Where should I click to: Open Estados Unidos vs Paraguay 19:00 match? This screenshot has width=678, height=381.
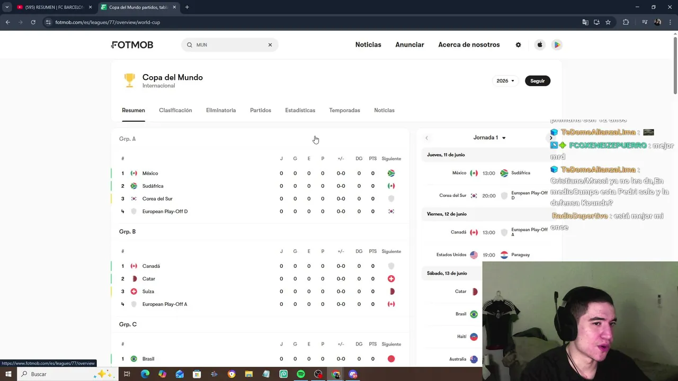489,255
